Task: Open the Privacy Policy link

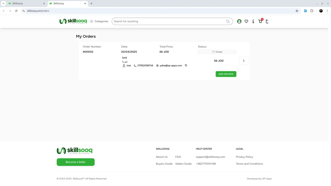Action: click(244, 157)
